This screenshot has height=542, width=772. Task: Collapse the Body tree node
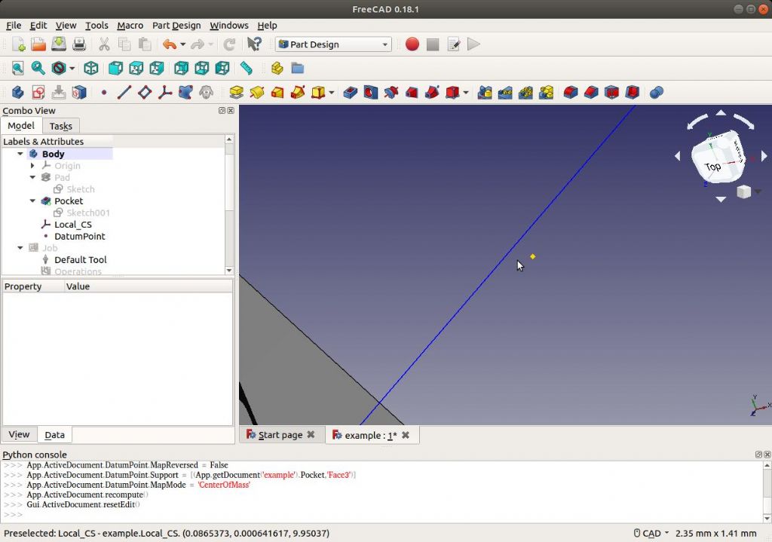click(x=20, y=154)
